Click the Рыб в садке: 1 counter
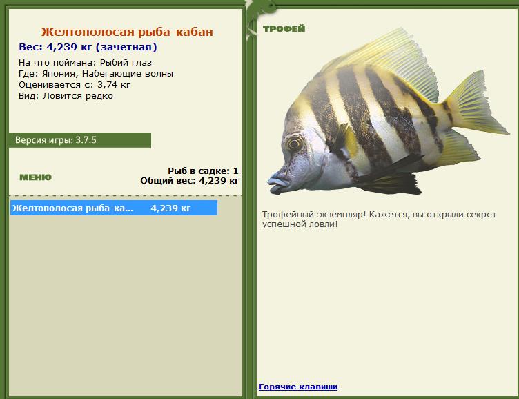Viewport: 519px width, 399px height. 203,171
